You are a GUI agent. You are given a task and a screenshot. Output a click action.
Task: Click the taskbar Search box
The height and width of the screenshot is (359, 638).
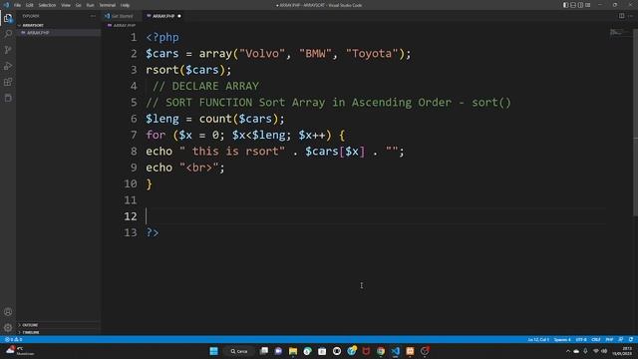239,351
